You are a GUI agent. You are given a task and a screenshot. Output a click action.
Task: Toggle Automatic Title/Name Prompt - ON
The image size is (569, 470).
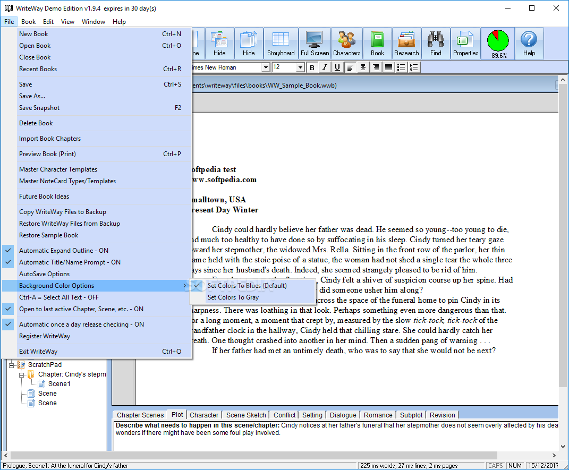pos(97,262)
